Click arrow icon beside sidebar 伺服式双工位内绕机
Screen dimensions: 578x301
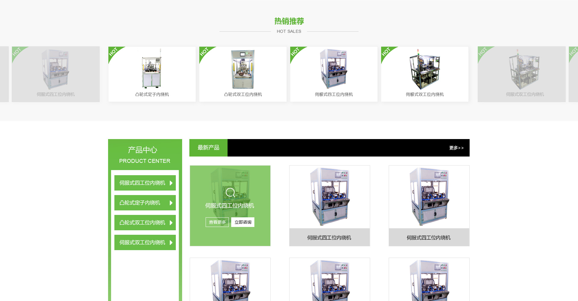coord(171,243)
